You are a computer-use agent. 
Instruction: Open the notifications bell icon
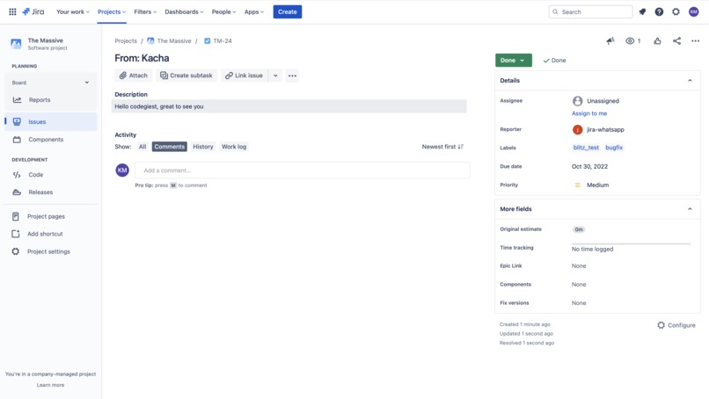[x=642, y=11]
